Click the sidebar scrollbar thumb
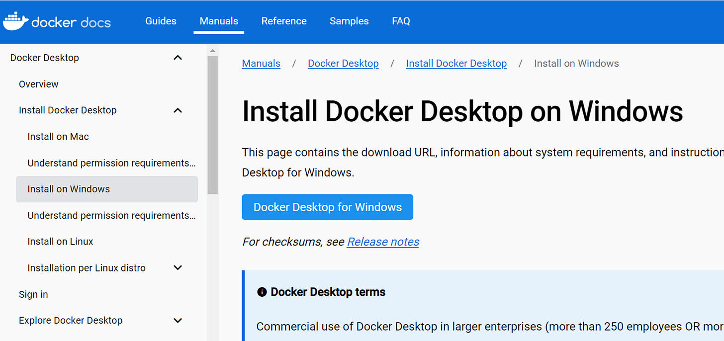Screen dimensions: 724x341 213,125
